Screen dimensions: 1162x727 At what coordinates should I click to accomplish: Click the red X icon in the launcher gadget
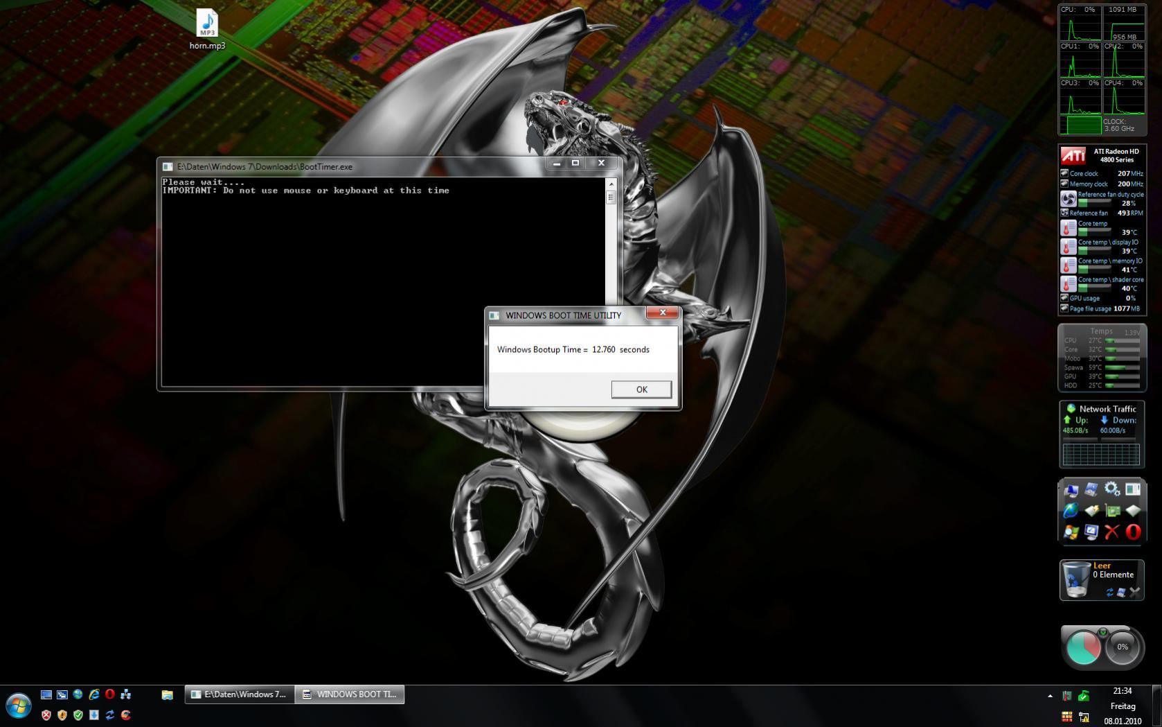click(x=1112, y=532)
